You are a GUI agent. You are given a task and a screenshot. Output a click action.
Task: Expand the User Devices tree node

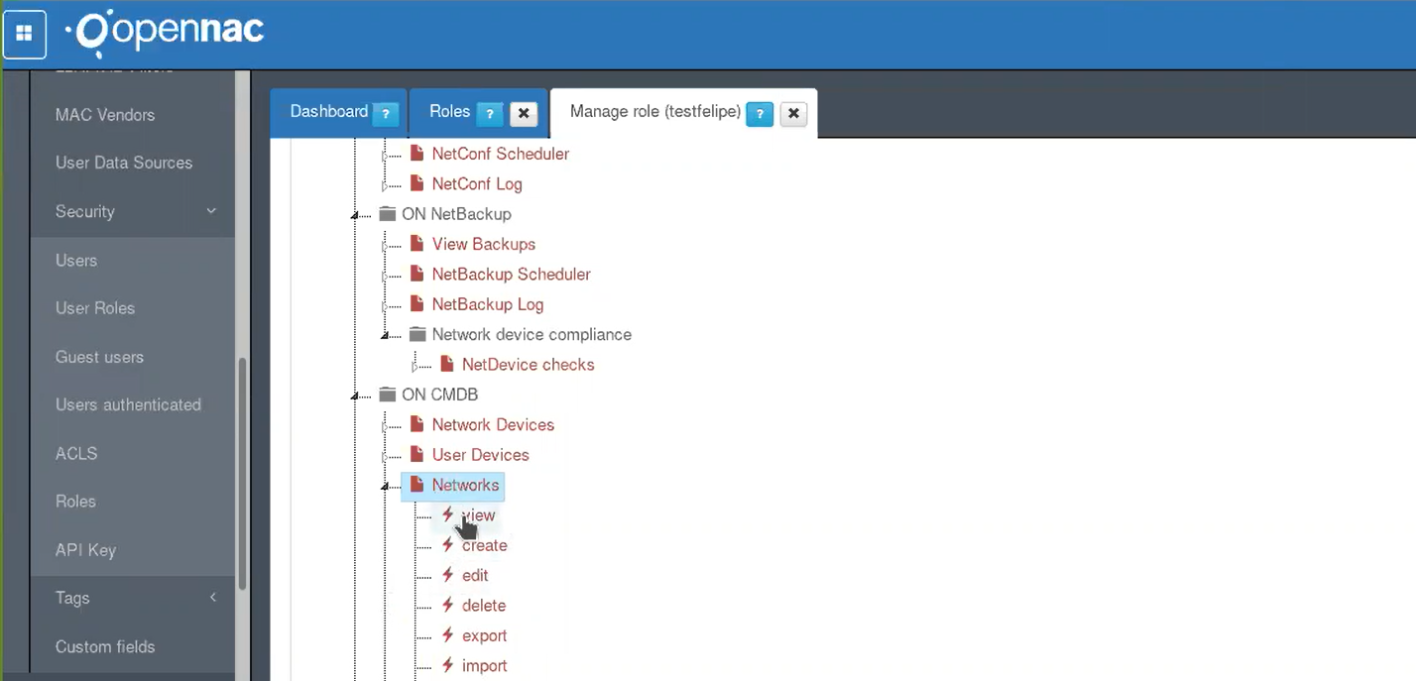tap(385, 456)
